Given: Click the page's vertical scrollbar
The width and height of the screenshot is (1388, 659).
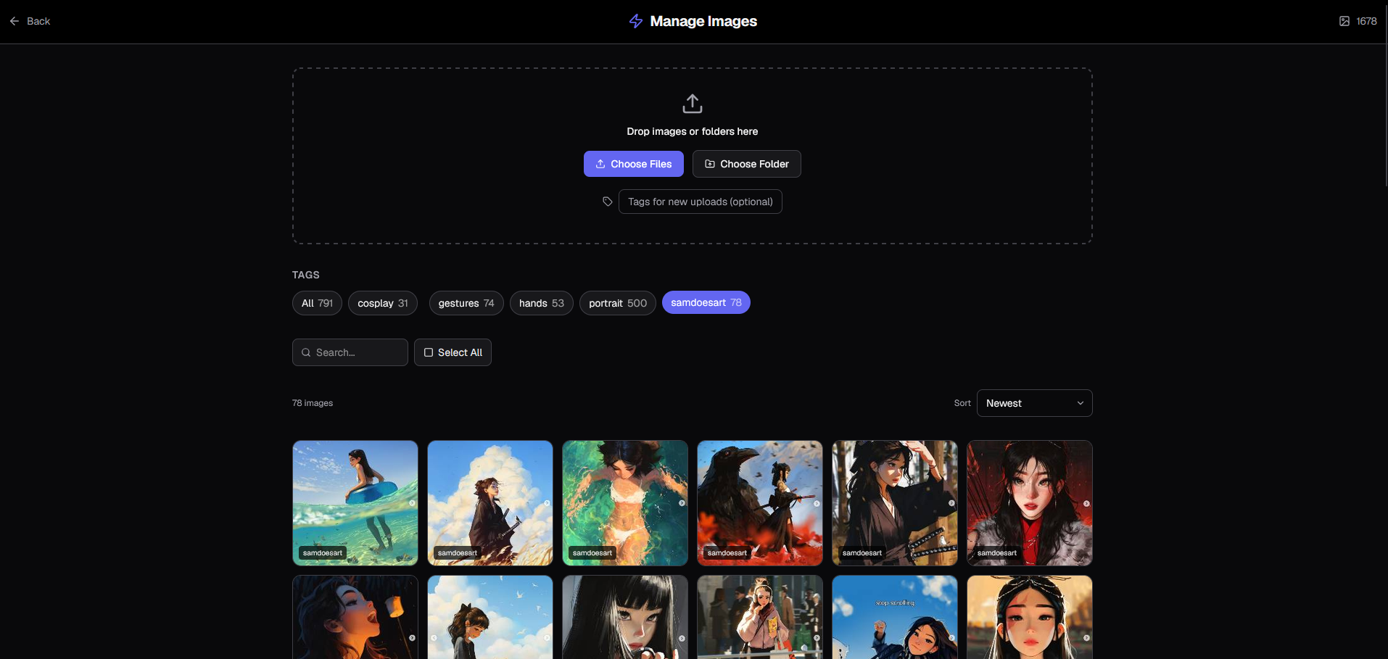Looking at the screenshot, I should point(1386,94).
